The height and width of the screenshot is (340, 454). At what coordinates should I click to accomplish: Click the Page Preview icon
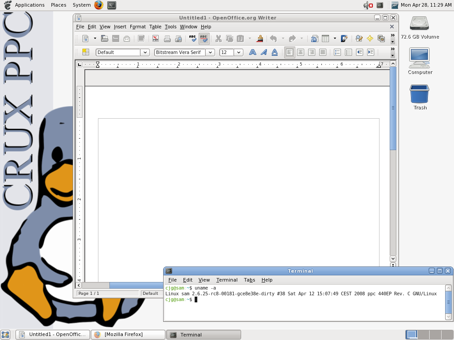(x=179, y=39)
